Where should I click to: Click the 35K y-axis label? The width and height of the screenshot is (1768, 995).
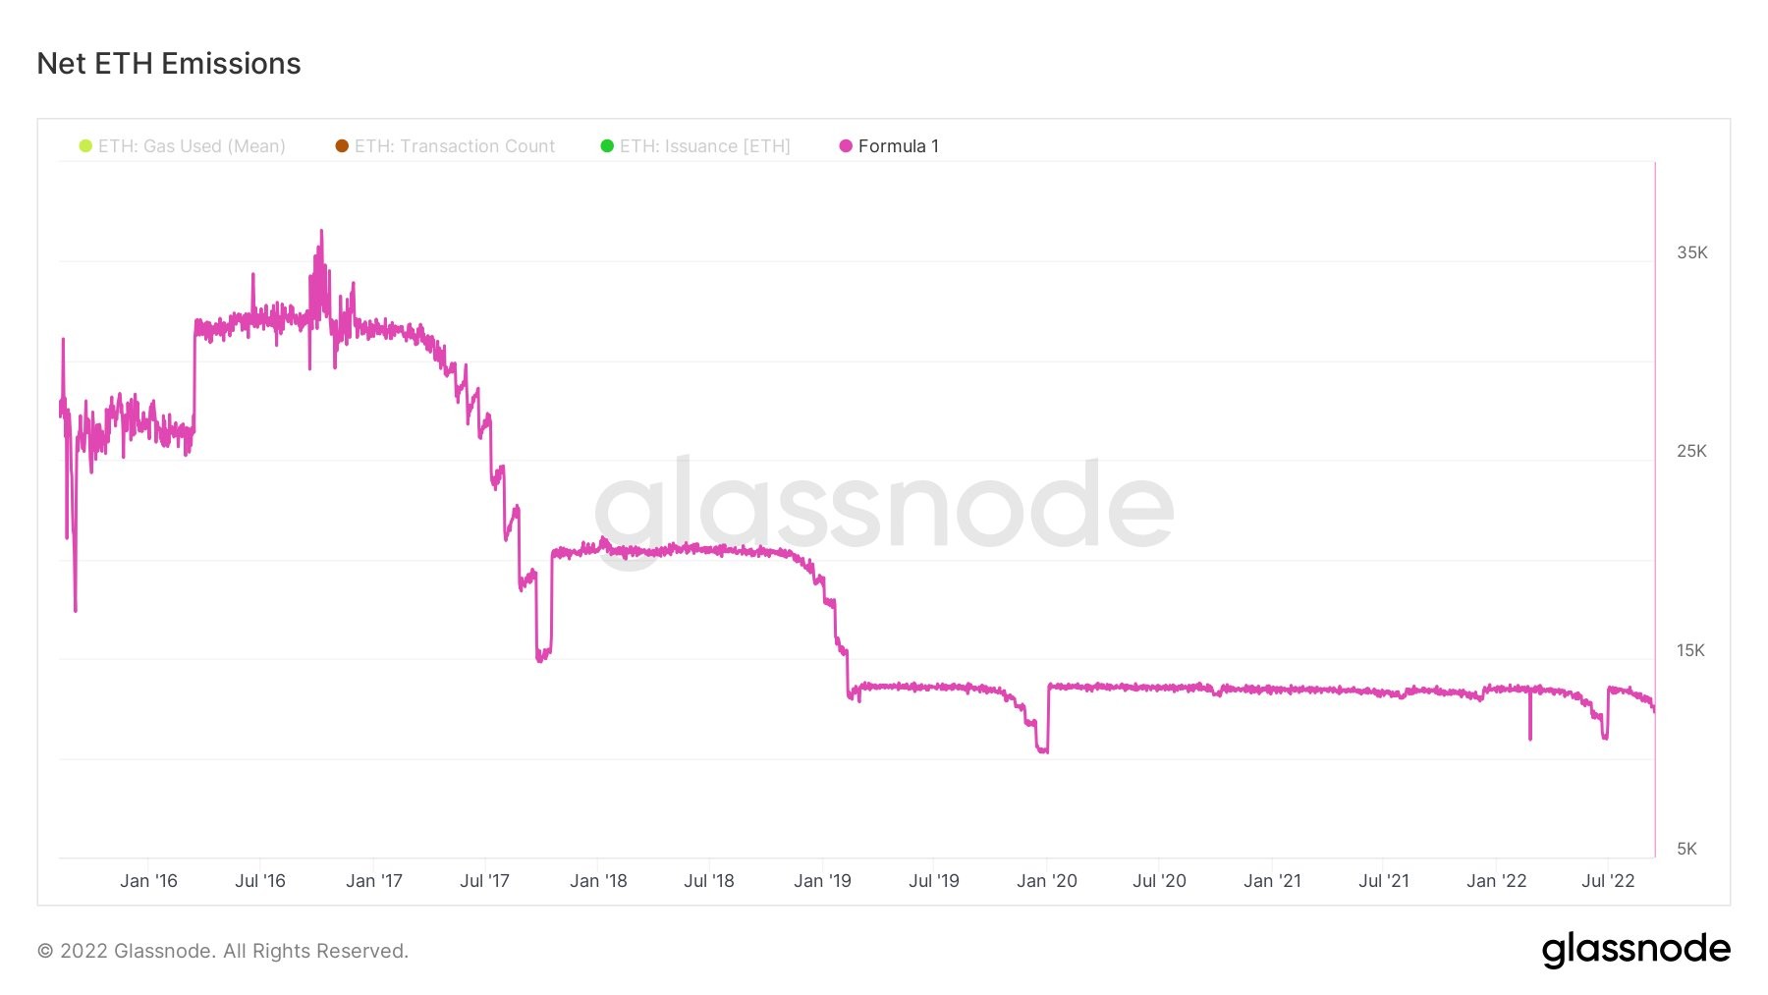(1692, 252)
